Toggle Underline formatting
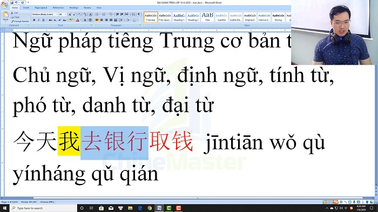 point(43,20)
